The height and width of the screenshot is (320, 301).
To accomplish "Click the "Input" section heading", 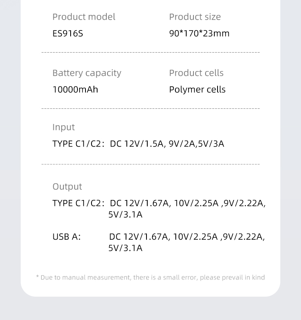I will 63,127.
